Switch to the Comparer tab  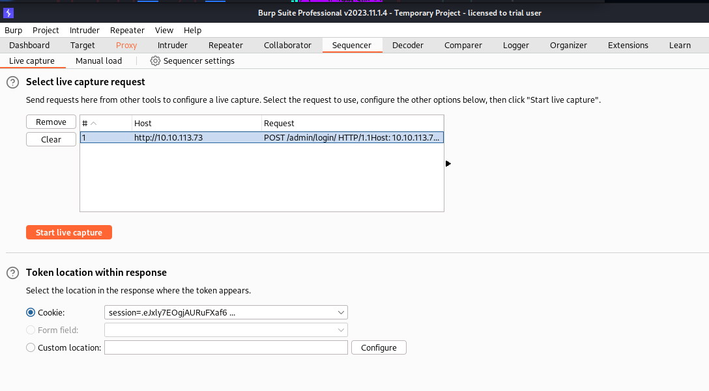click(463, 45)
